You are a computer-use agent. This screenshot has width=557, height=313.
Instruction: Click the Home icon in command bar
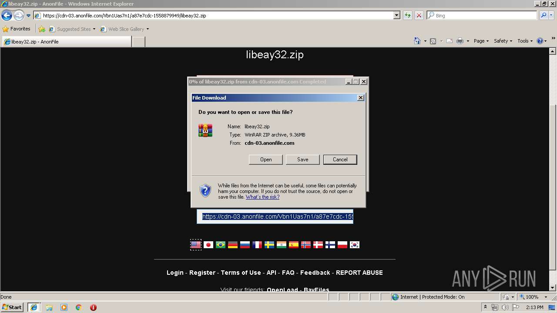point(417,41)
